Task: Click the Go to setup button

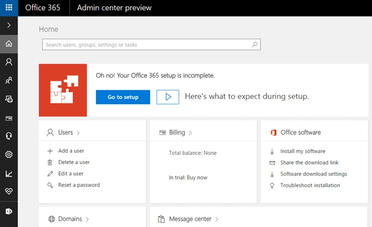Action: coord(123,97)
